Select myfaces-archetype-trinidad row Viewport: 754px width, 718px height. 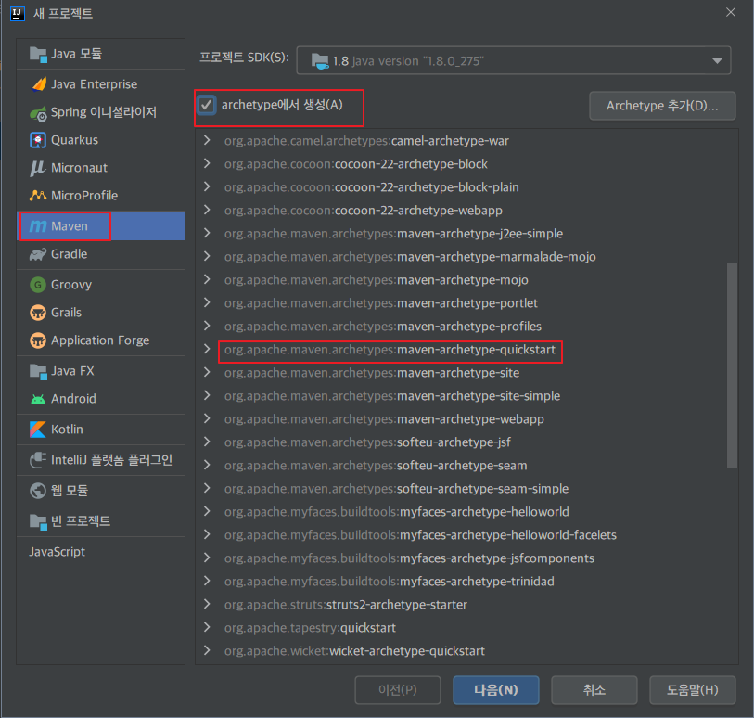pyautogui.click(x=466, y=582)
